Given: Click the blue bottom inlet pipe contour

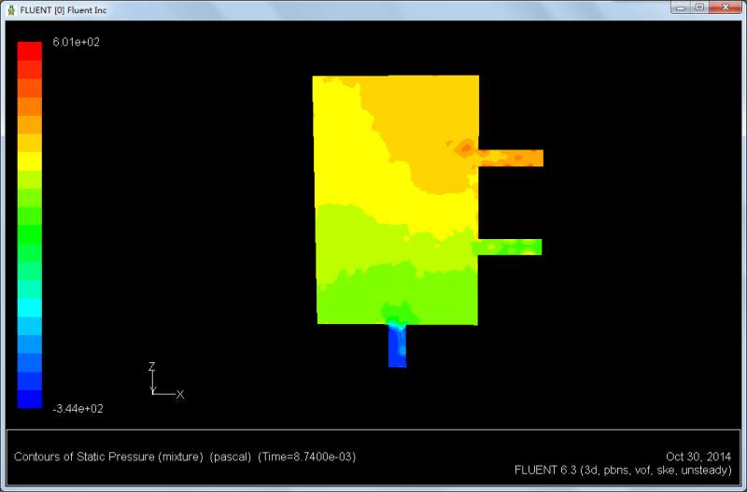Looking at the screenshot, I should coord(398,346).
